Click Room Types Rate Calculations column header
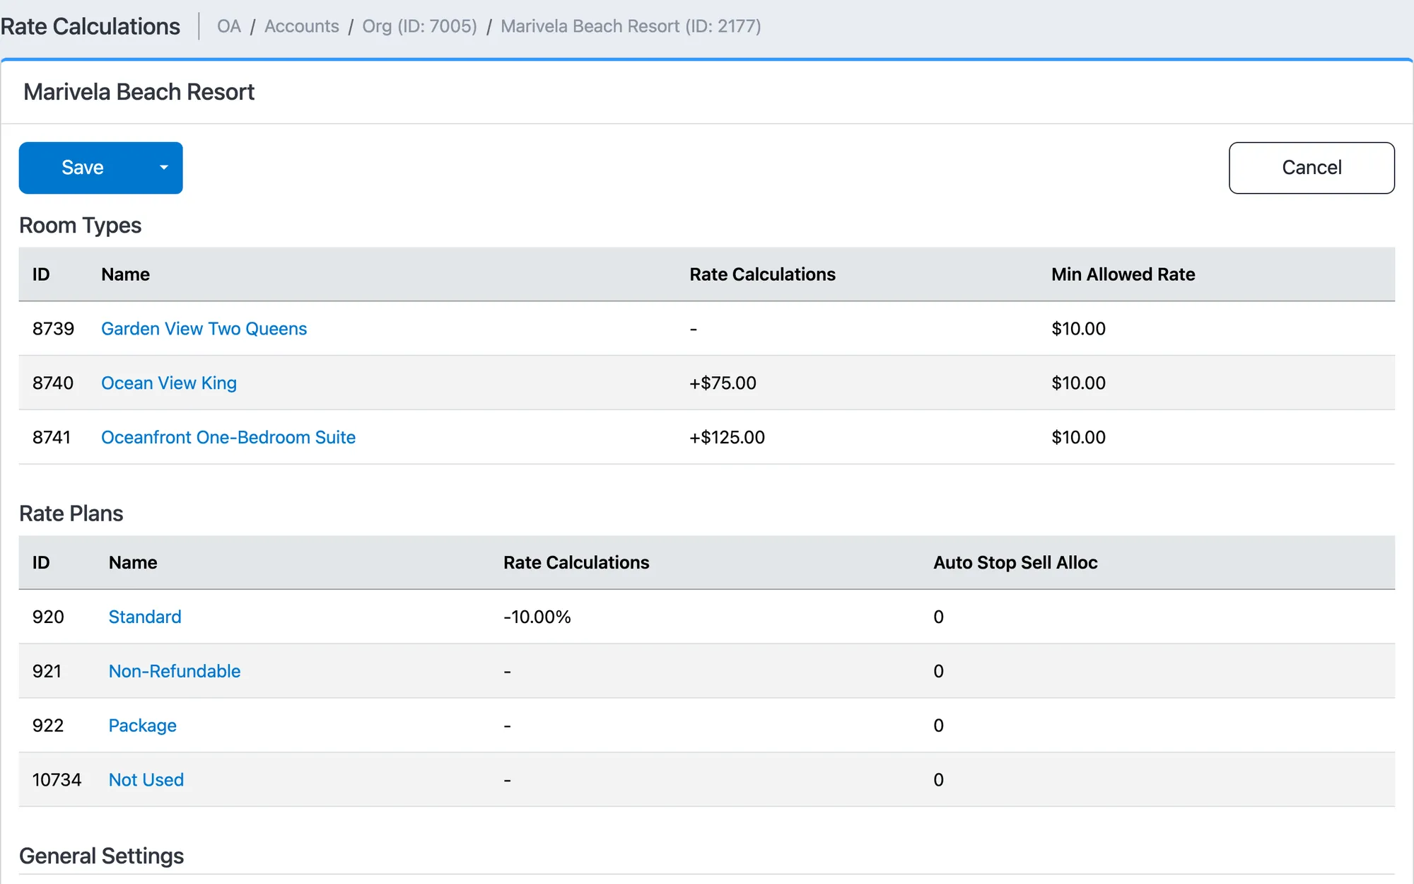This screenshot has height=884, width=1414. 762,274
